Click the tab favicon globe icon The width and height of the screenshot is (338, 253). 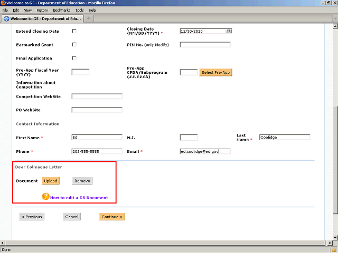(x=6, y=19)
